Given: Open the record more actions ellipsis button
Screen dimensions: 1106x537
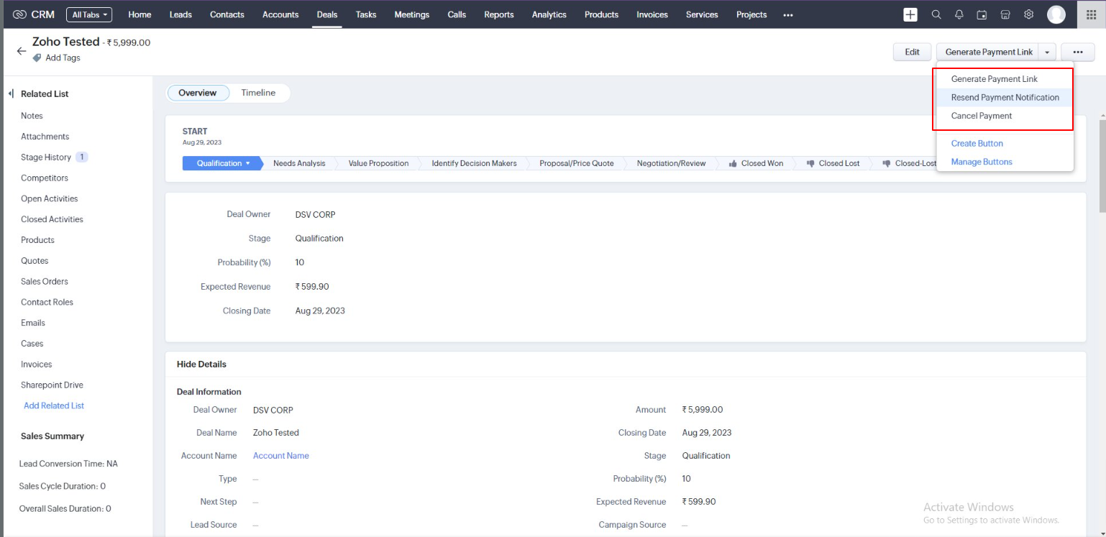Looking at the screenshot, I should (1078, 52).
